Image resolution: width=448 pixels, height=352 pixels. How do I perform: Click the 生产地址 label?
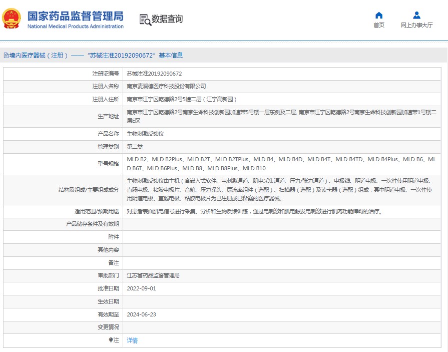pyautogui.click(x=108, y=116)
